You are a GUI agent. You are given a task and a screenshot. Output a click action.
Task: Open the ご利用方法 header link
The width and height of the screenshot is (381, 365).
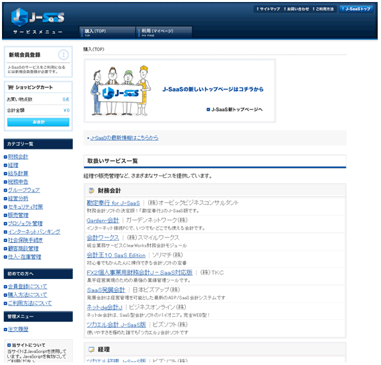click(x=323, y=9)
